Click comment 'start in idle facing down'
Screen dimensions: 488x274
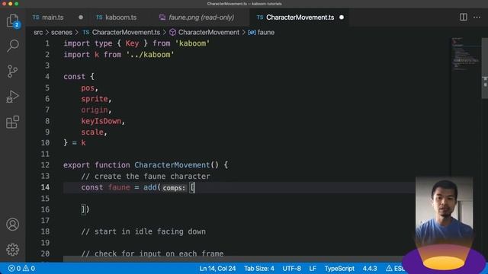143,231
